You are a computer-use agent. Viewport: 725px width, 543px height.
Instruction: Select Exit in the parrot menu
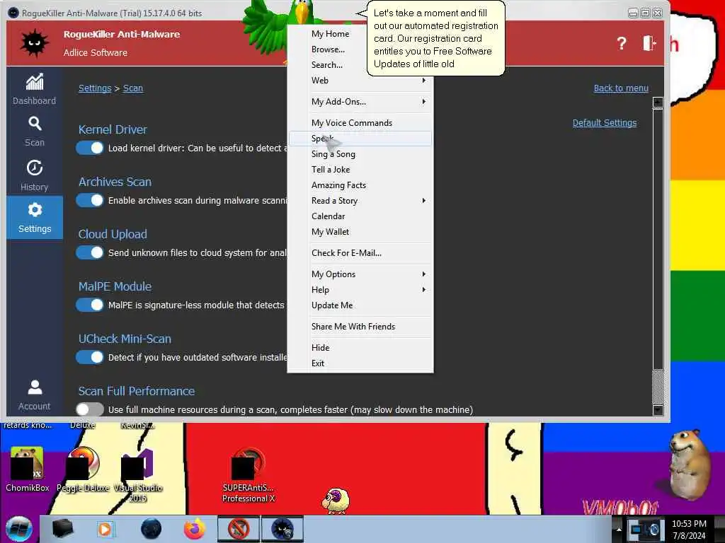click(x=360, y=363)
